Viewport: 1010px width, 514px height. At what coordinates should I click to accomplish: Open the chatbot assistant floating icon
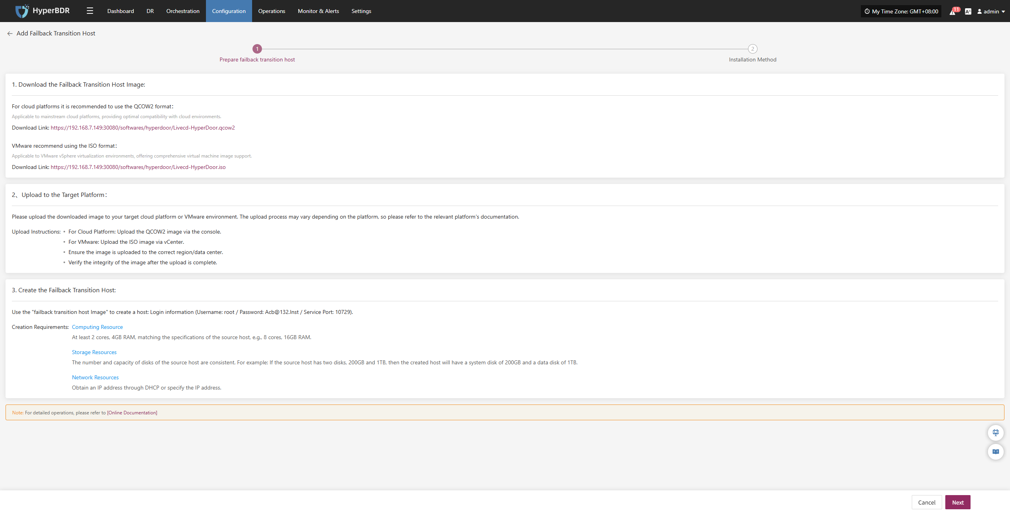(995, 432)
